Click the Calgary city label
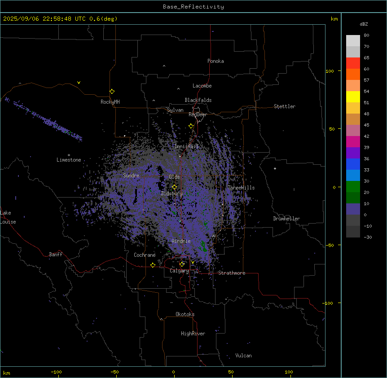The width and height of the screenshot is (387, 378). [x=179, y=271]
